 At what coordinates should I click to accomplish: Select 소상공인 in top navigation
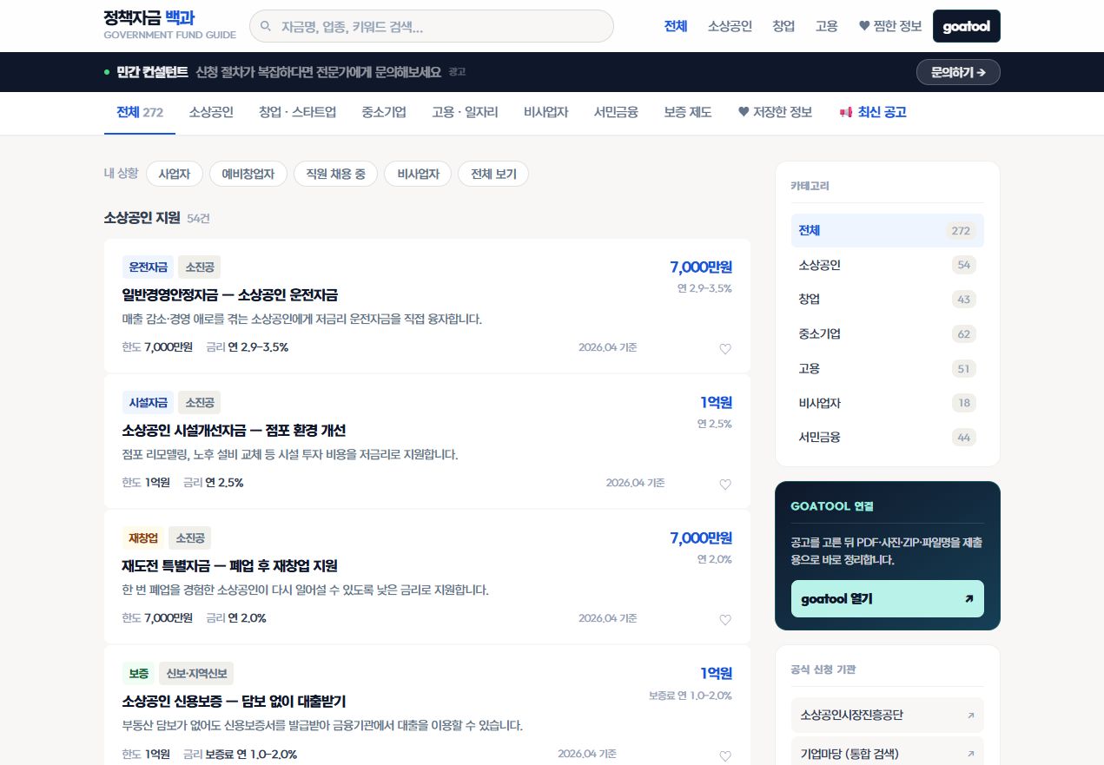[730, 26]
